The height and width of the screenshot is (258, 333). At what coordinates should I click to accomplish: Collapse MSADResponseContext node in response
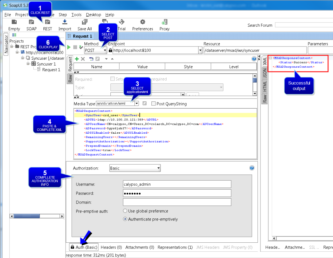point(270,58)
